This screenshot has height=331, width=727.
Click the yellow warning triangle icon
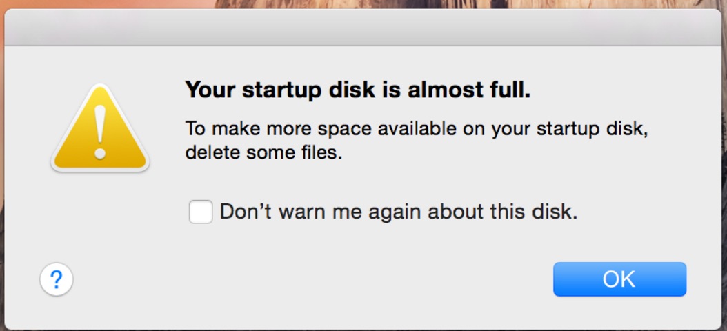pyautogui.click(x=100, y=129)
